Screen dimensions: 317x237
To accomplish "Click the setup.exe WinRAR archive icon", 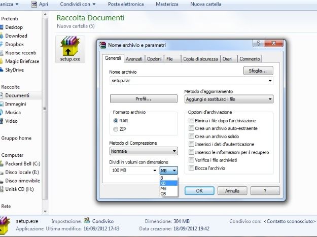I will coord(69,47).
